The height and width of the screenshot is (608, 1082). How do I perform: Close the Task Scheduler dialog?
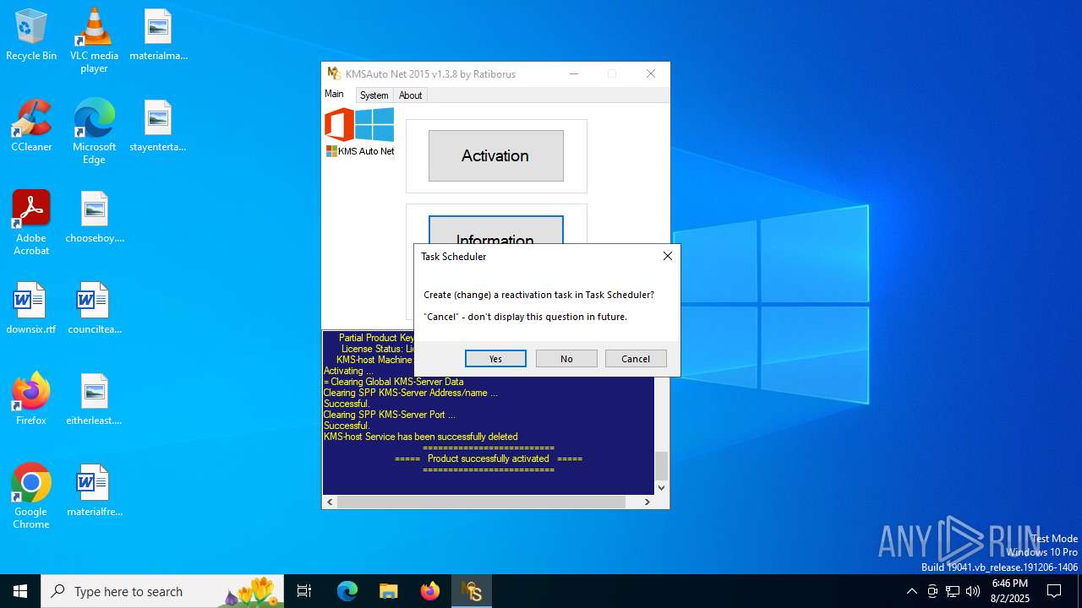(667, 256)
